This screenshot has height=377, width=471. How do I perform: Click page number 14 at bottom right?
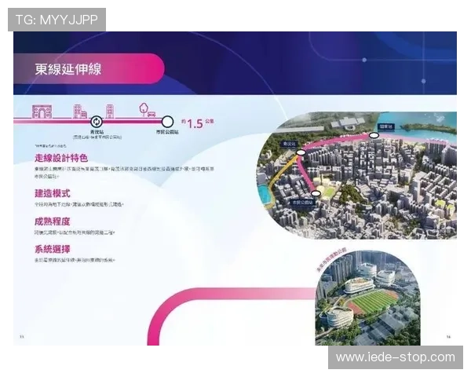pyautogui.click(x=448, y=337)
